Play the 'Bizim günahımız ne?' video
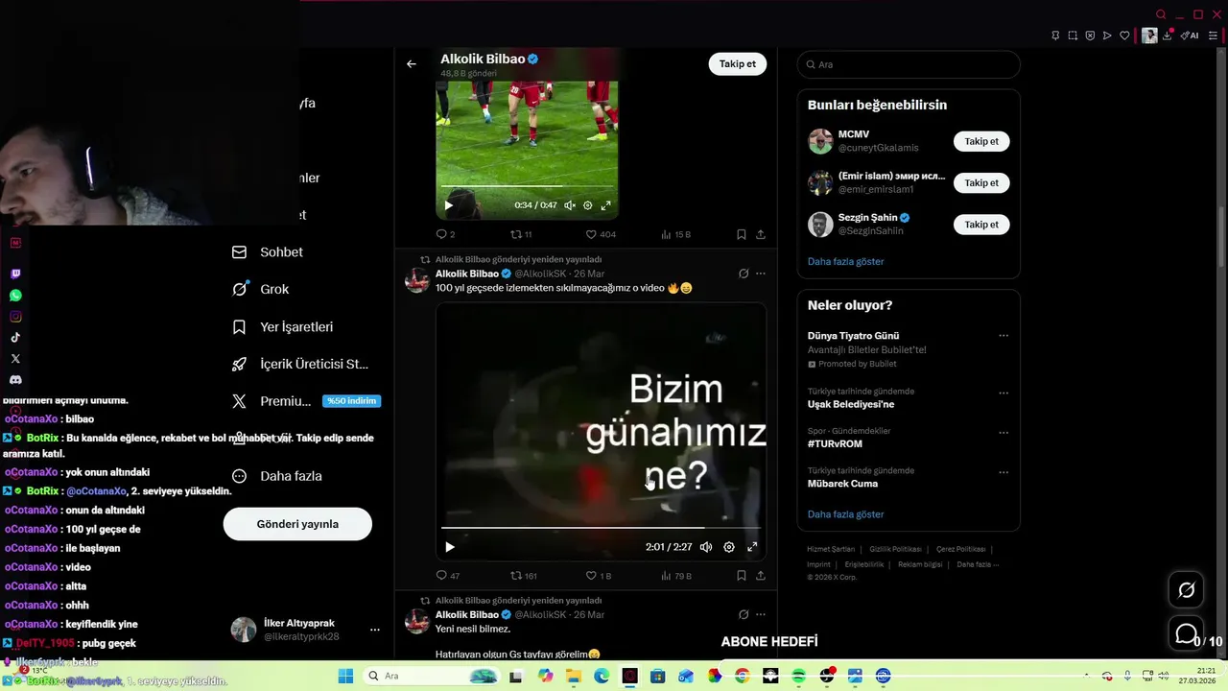The image size is (1228, 691). click(449, 547)
